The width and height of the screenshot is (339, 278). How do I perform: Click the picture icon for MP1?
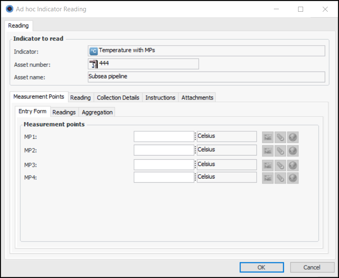click(268, 137)
